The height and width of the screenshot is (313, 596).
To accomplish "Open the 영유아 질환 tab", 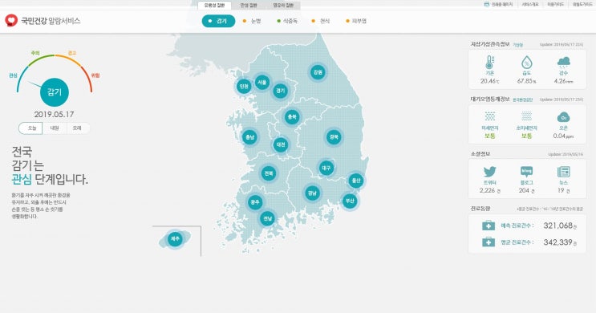I will [283, 6].
